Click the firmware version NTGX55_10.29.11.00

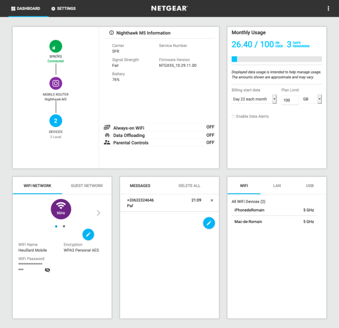pyautogui.click(x=177, y=65)
